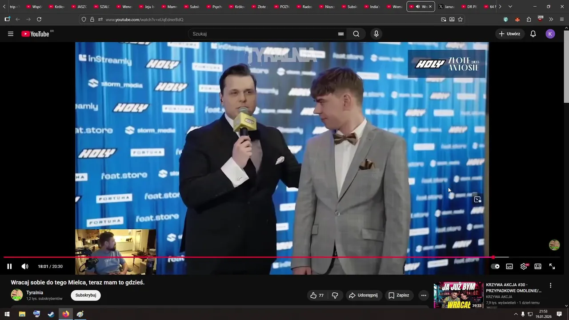Open Steam from the taskbar
The image size is (569, 320).
click(x=51, y=314)
